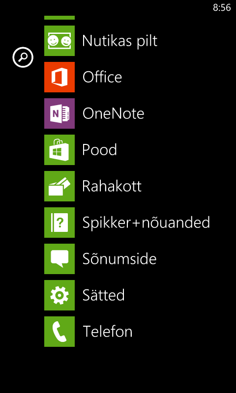This screenshot has height=393, width=236.
Task: Open the purple OneNote tile icon
Action: point(59,113)
